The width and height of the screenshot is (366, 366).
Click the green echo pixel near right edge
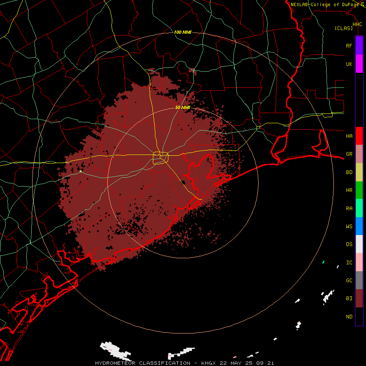pos(323,262)
